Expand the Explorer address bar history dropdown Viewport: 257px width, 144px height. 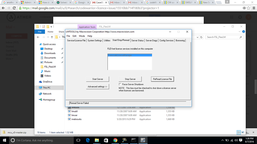(x=197, y=37)
